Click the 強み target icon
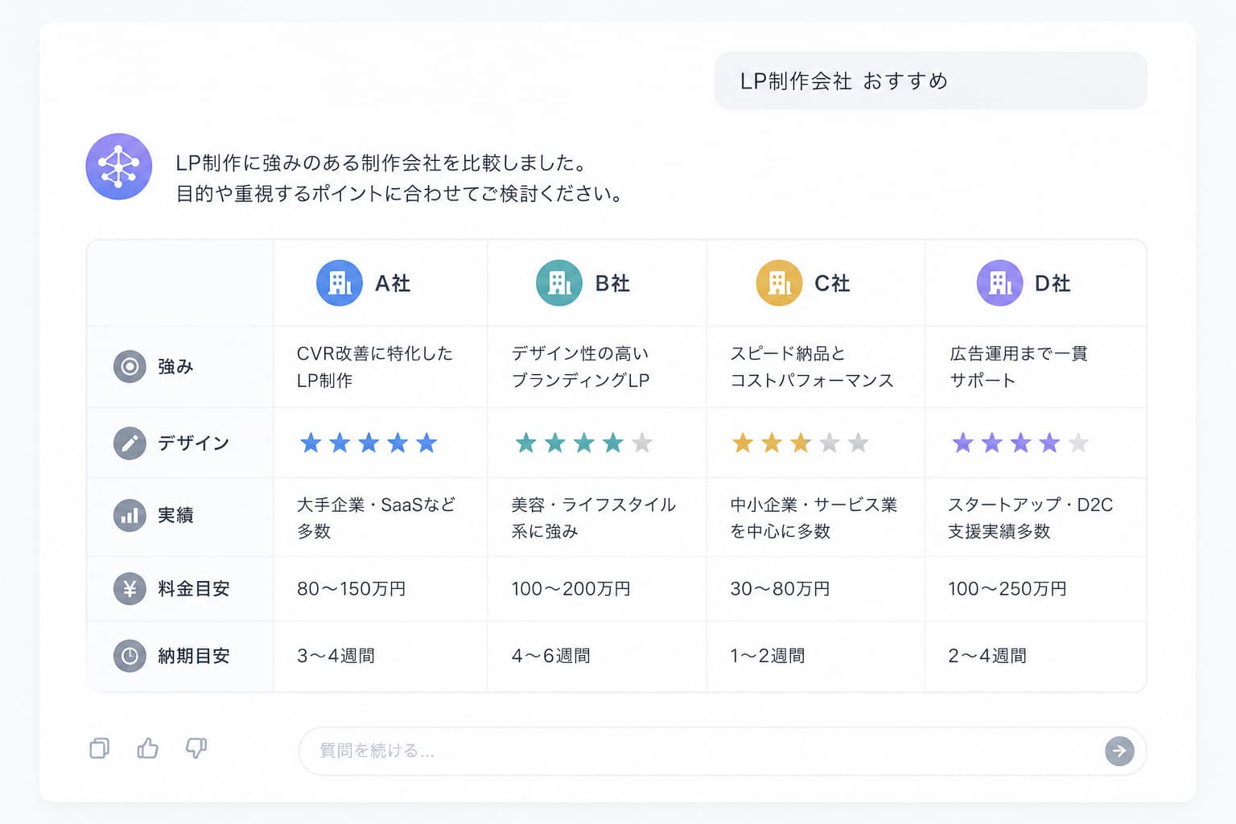 coord(130,367)
